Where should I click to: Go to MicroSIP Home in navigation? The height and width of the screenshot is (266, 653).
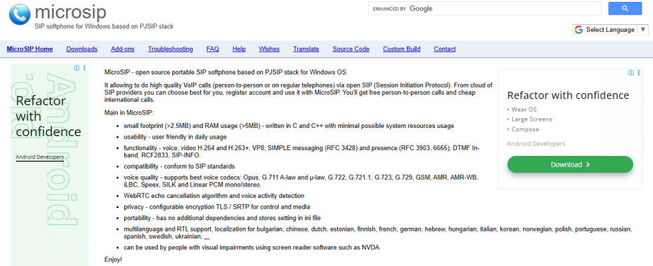[29, 49]
